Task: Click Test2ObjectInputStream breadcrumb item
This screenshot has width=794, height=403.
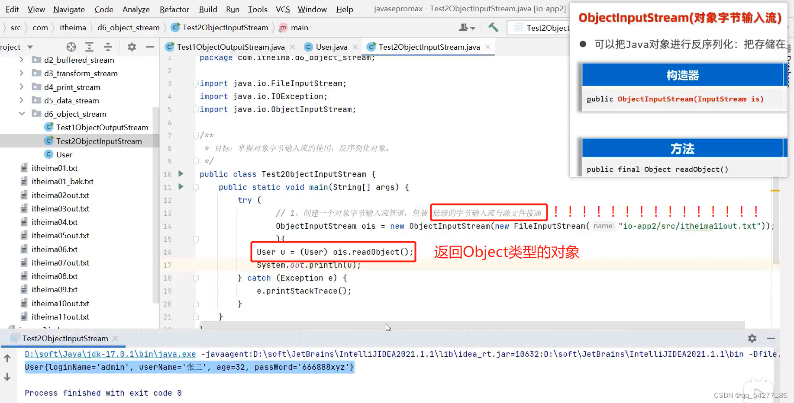Action: 225,28
